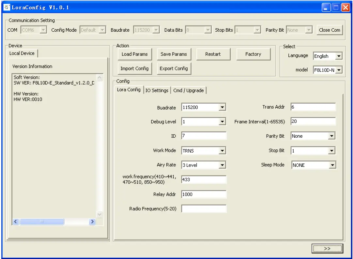Image resolution: width=353 pixels, height=259 pixels.
Task: Expand the model selection dropdown
Action: click(x=339, y=70)
